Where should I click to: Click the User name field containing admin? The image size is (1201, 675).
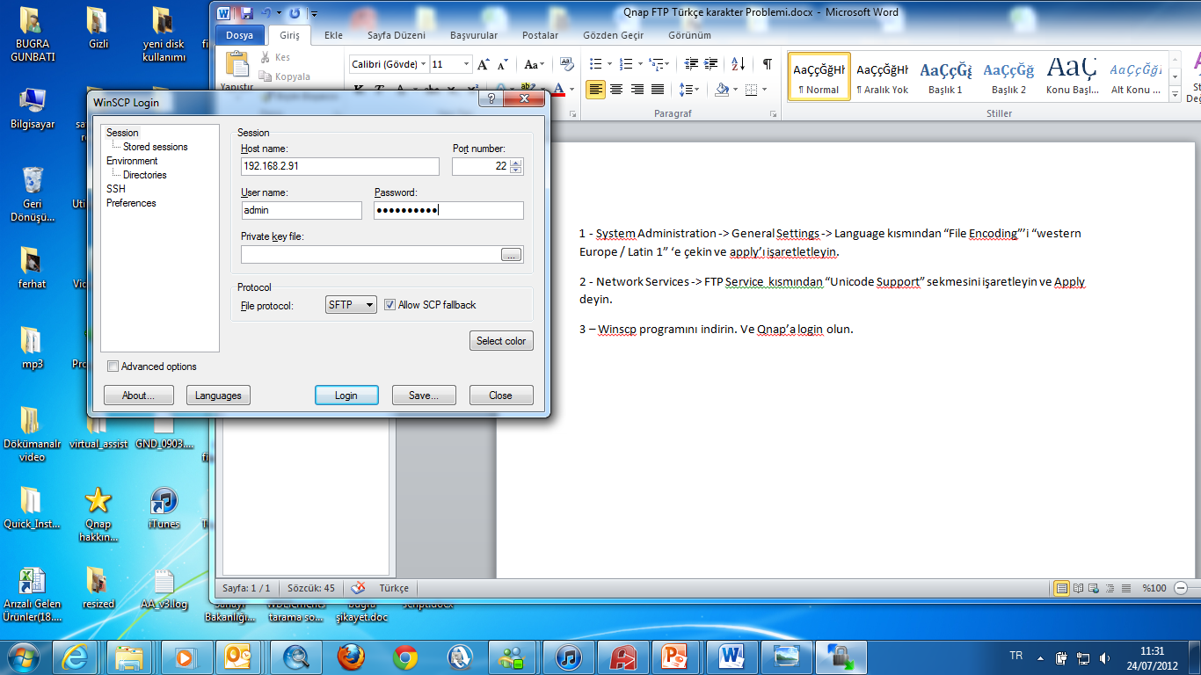302,210
